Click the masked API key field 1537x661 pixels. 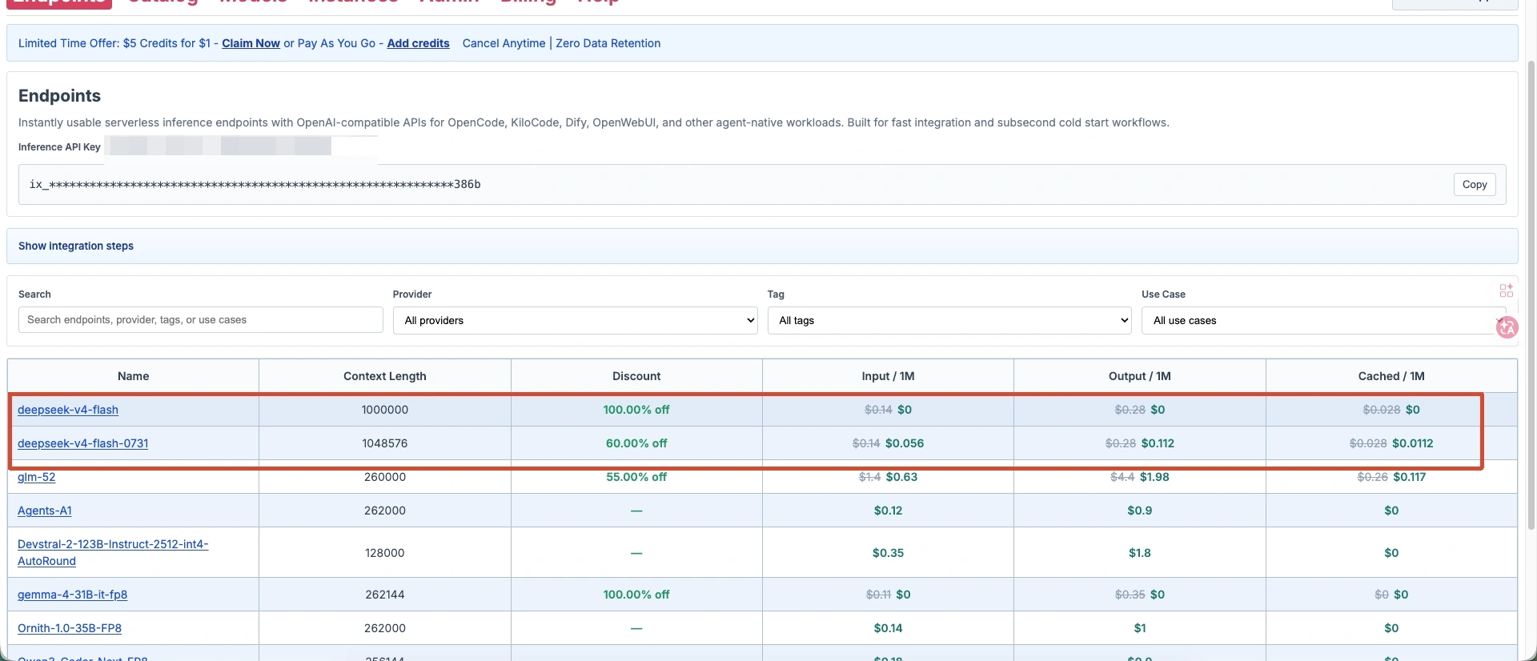pos(762,185)
